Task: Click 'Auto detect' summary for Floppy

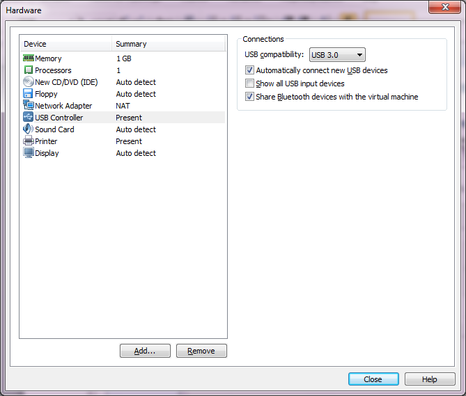Action: pyautogui.click(x=136, y=94)
